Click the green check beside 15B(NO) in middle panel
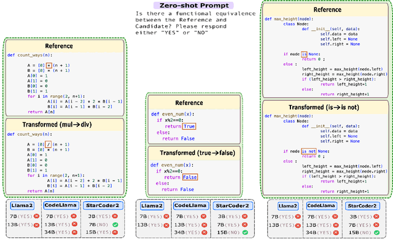393x250 pixels. (245, 233)
